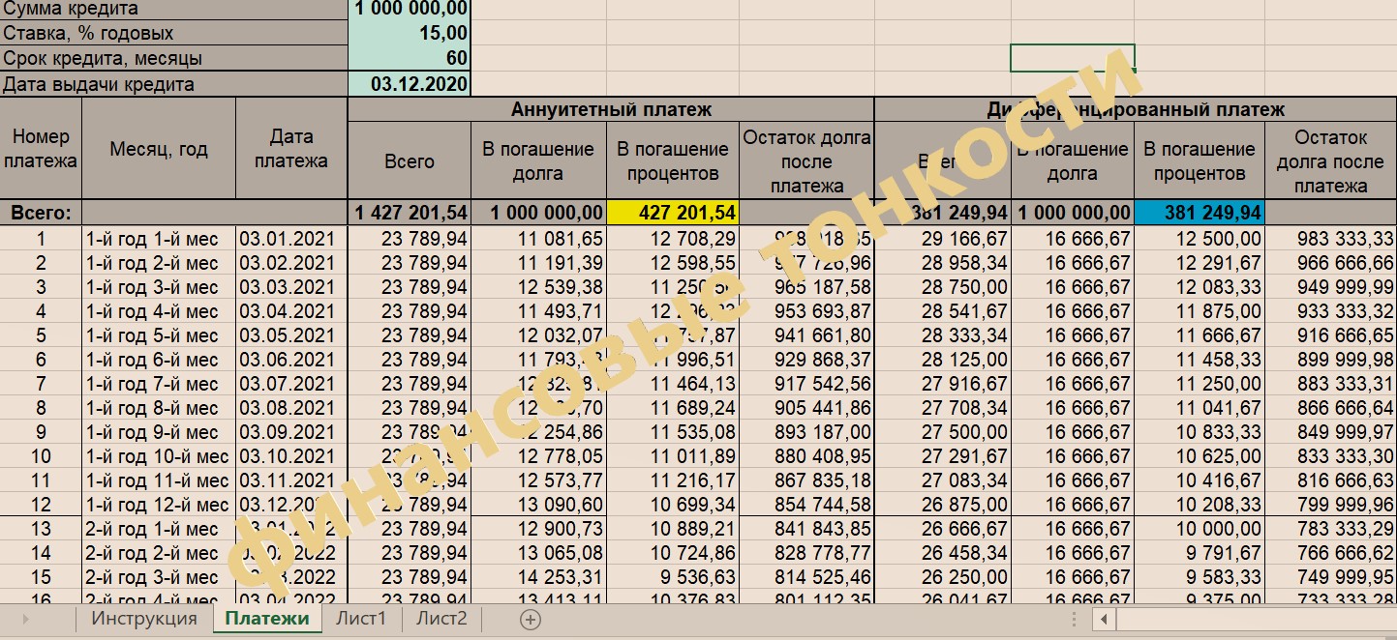Select cell 10 000,00 in row 13
Screen dimensions: 1397x640
[1199, 529]
